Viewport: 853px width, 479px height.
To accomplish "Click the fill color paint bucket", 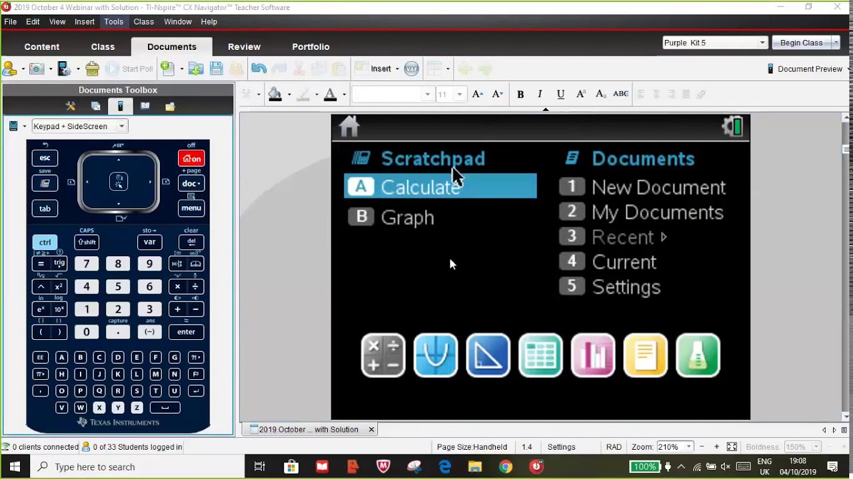I will (x=275, y=94).
